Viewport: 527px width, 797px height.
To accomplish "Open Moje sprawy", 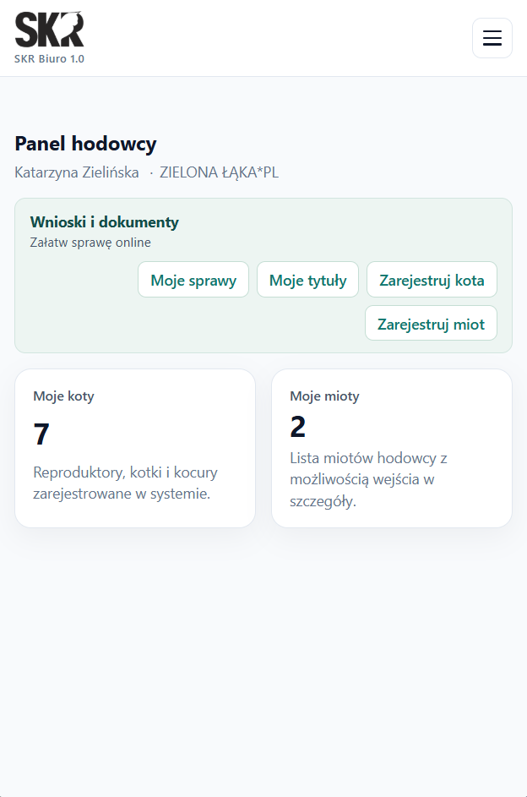I will pos(193,279).
